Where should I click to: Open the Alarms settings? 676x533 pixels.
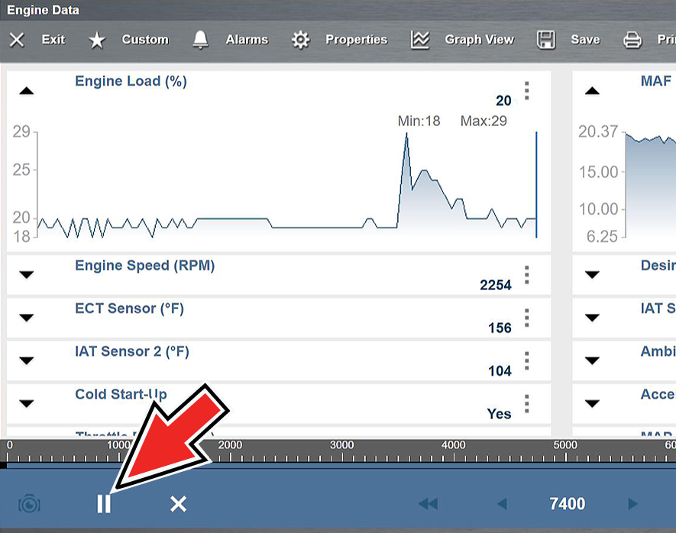point(230,40)
